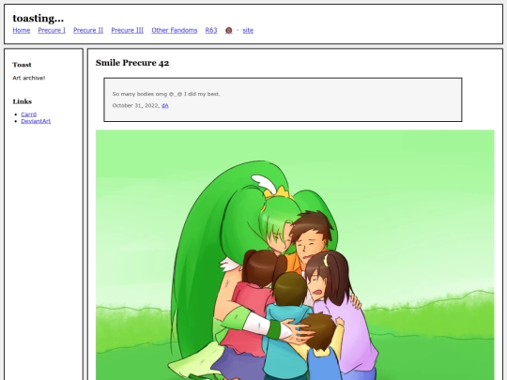The image size is (507, 380).
Task: Open Other Fandoms gallery link
Action: point(175,30)
